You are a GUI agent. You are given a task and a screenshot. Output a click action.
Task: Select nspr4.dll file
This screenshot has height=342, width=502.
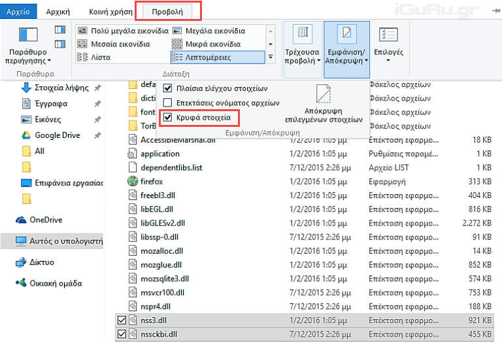point(156,307)
